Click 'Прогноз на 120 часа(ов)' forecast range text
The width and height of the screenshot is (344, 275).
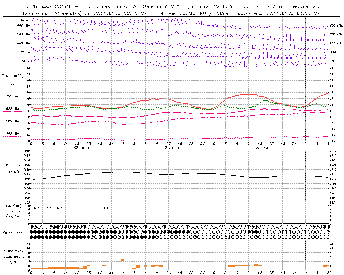click(x=52, y=13)
